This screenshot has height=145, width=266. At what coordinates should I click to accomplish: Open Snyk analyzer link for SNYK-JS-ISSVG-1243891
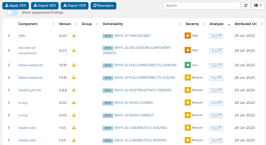click(x=216, y=103)
